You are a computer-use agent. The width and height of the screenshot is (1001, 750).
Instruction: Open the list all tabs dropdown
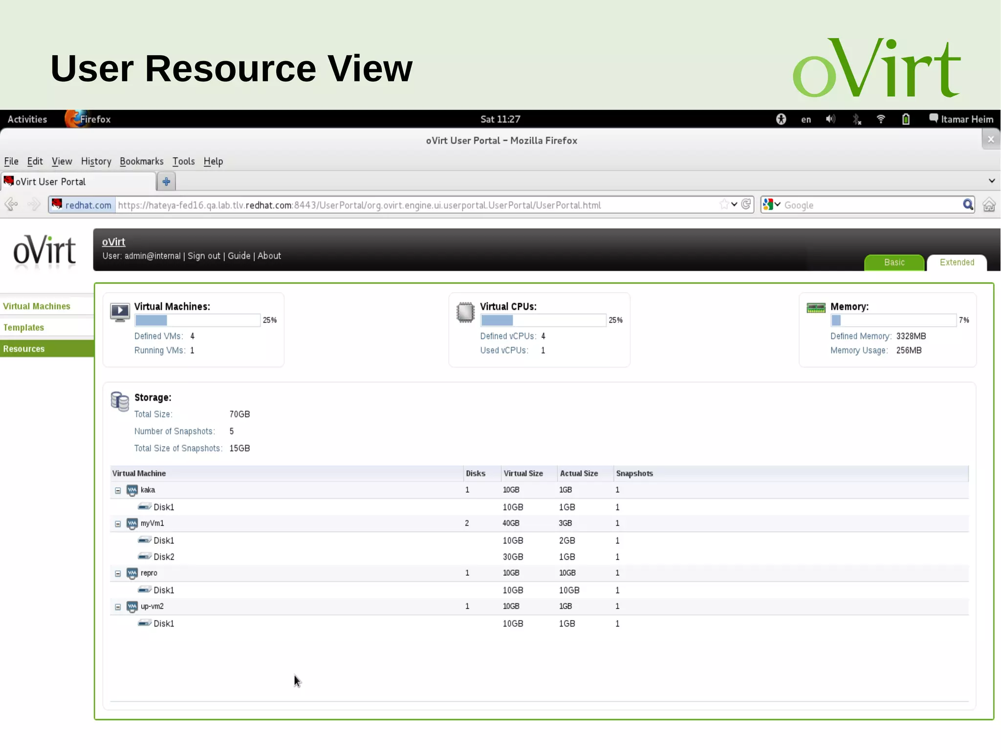(x=992, y=181)
